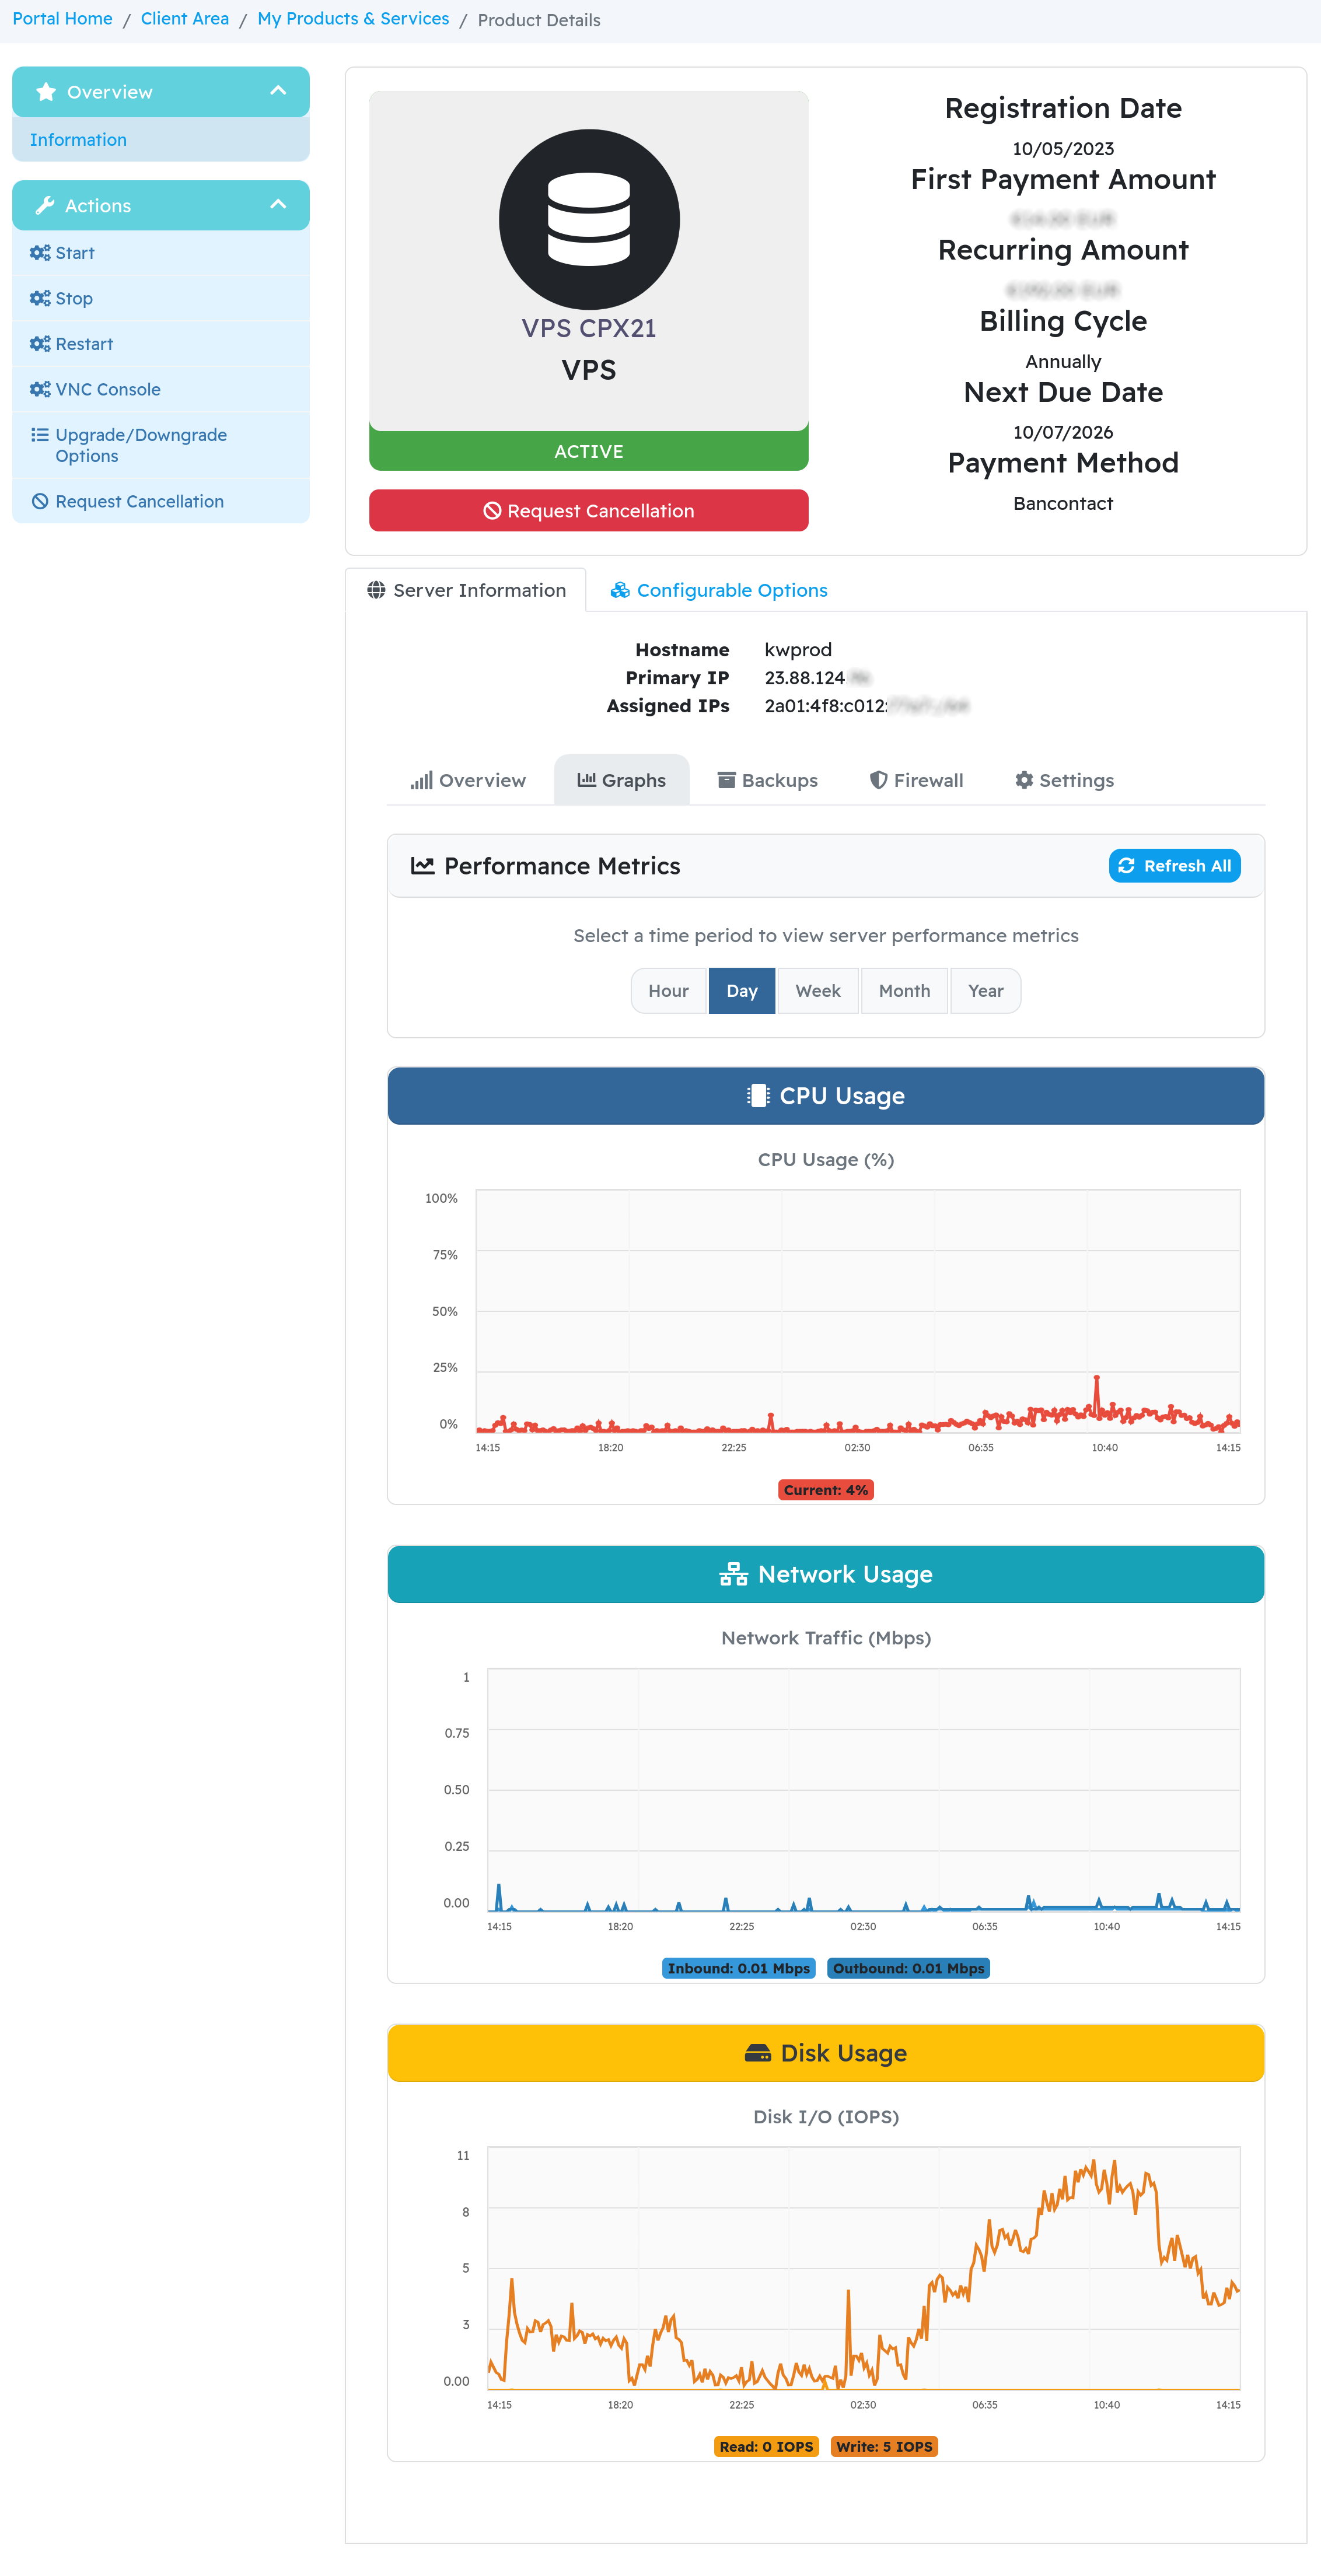Select the Week time period
The width and height of the screenshot is (1321, 2555).
click(818, 991)
